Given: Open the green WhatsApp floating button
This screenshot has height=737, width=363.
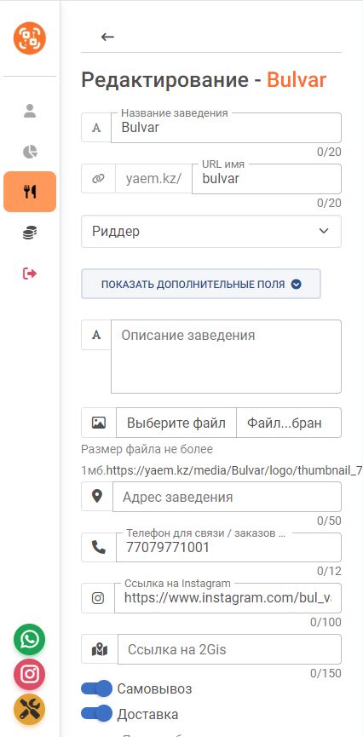Looking at the screenshot, I should (30, 639).
